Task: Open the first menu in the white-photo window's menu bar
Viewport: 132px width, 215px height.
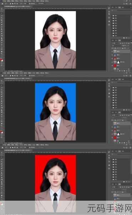Action: click(x=5, y=1)
